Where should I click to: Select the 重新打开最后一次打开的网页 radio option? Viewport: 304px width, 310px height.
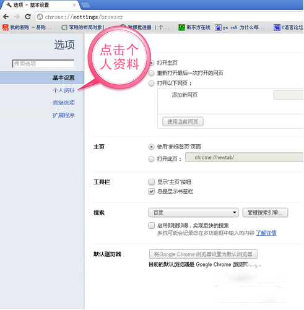pyautogui.click(x=152, y=73)
